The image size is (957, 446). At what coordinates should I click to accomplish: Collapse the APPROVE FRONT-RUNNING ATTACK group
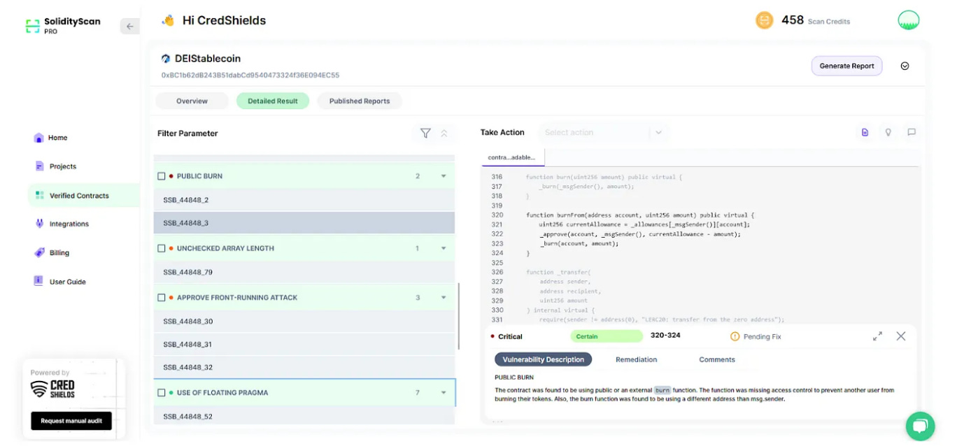444,298
